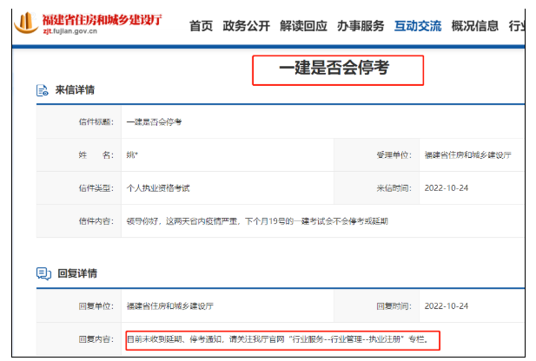Click the 回复单位 field label
The image size is (536, 361).
[96, 306]
